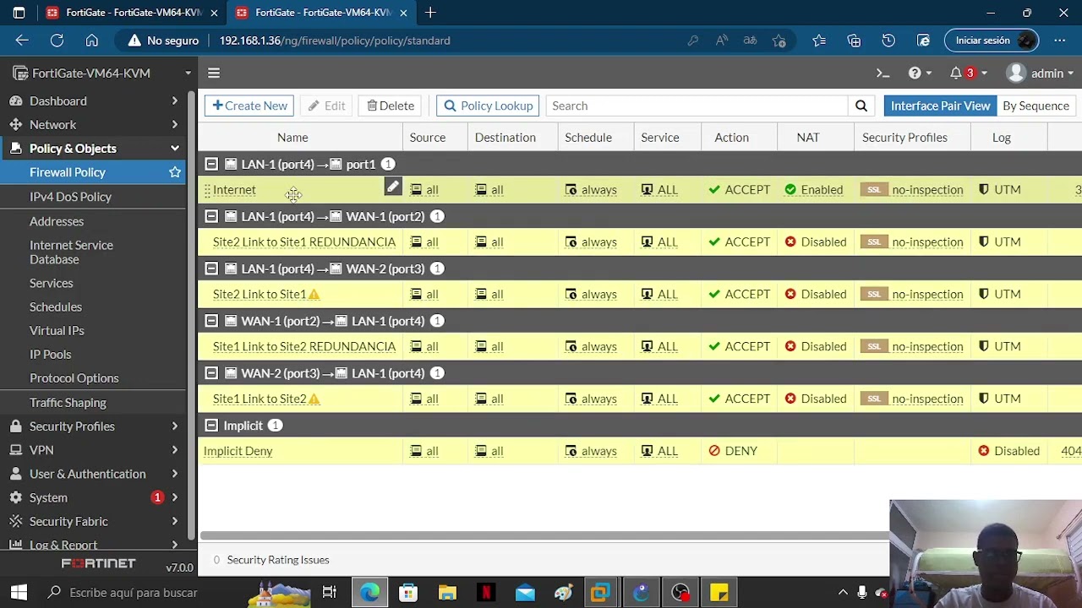Favorite the Firewall Policy star icon
Screen dimensions: 1082x608
[x=175, y=172]
